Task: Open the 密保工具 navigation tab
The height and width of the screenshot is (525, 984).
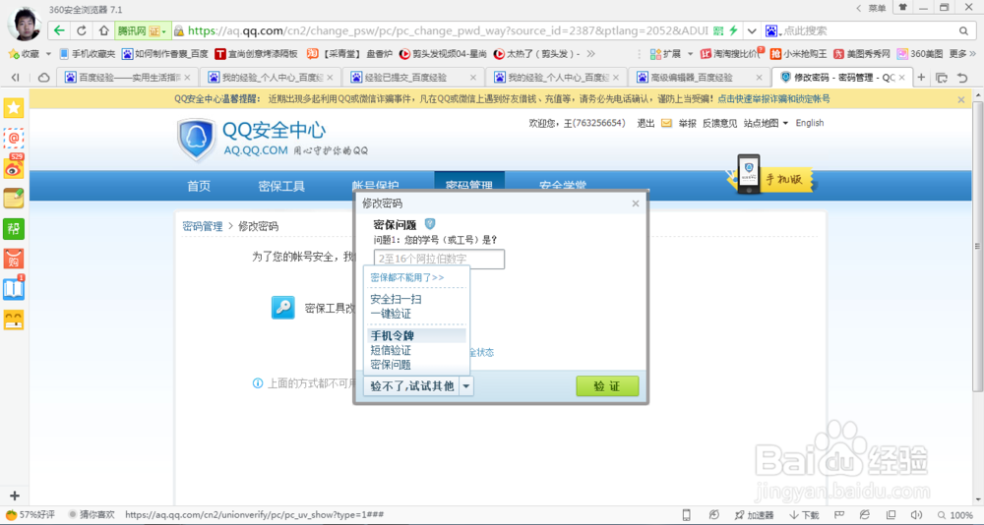Action: click(281, 186)
